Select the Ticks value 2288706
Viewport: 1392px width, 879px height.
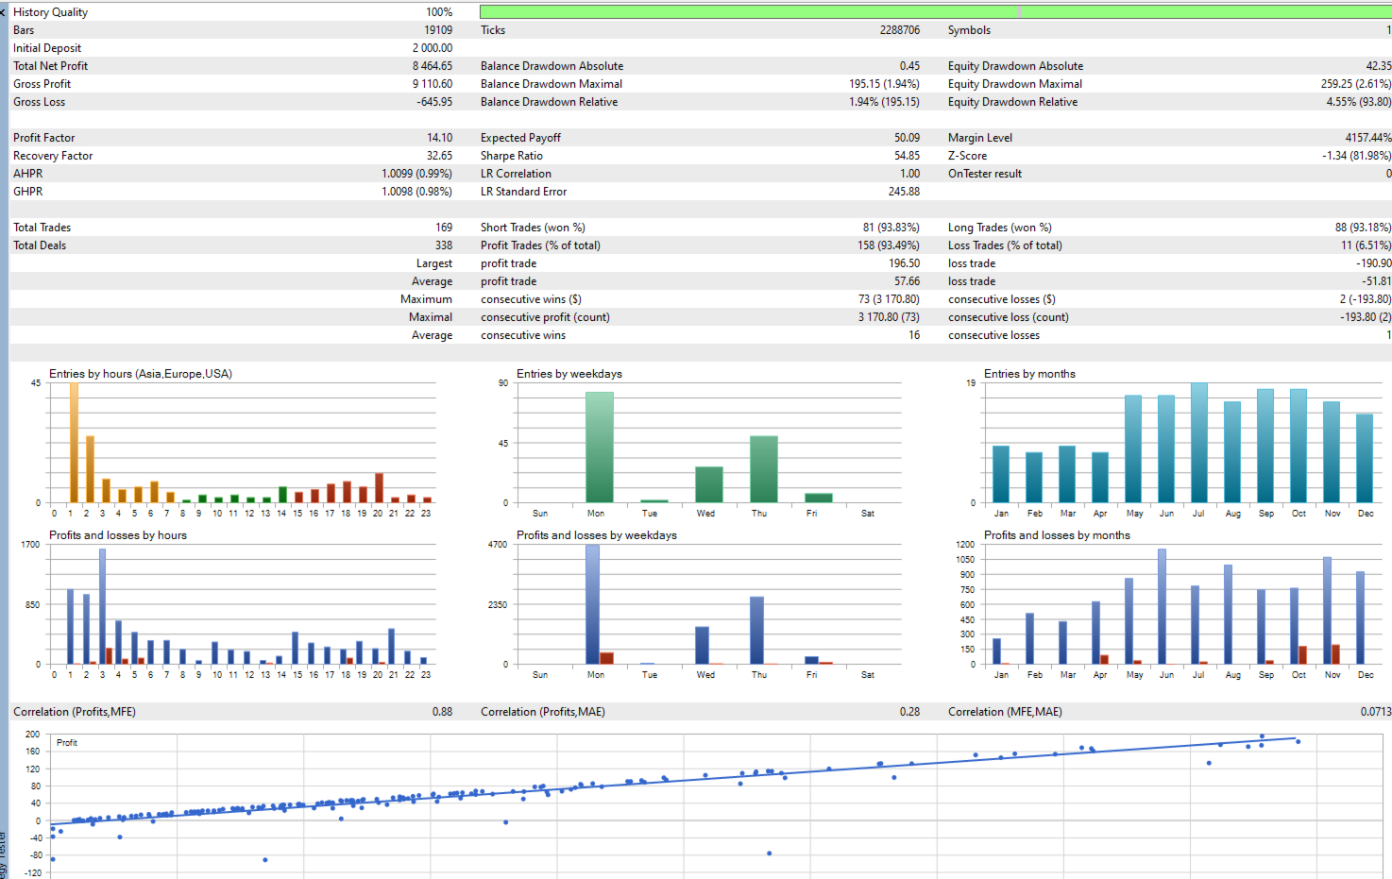pyautogui.click(x=900, y=30)
